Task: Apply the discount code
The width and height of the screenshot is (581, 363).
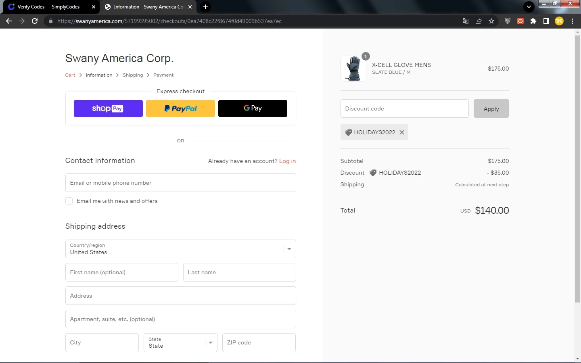Action: (491, 108)
